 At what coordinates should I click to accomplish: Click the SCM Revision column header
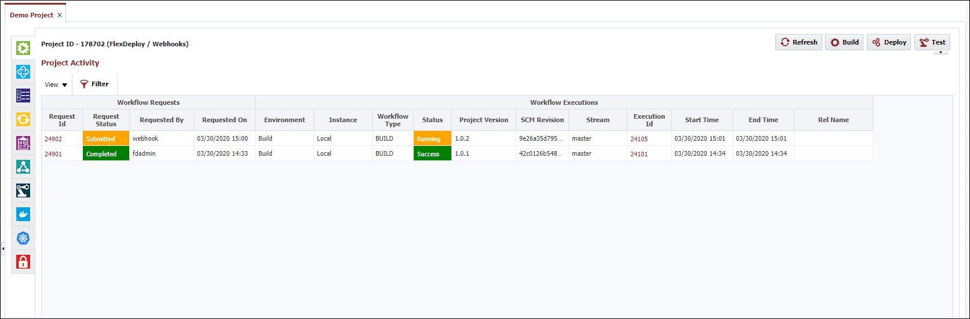542,120
